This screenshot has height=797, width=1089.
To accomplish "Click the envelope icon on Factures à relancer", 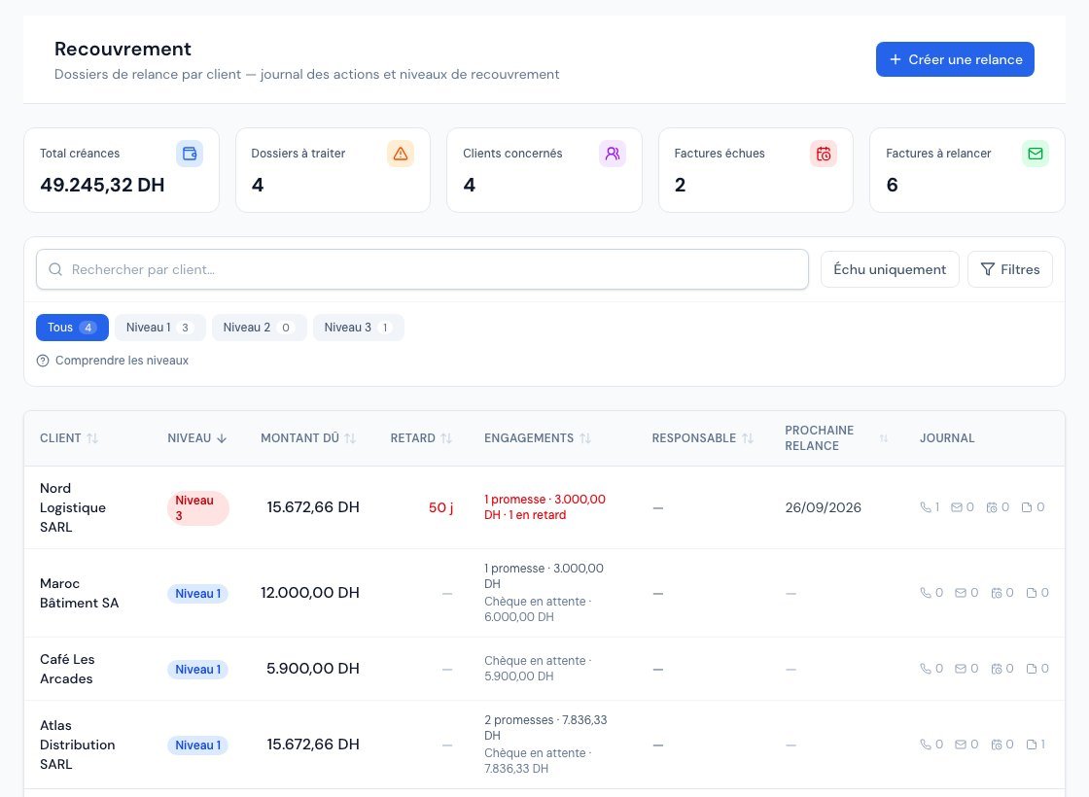I will point(1036,154).
